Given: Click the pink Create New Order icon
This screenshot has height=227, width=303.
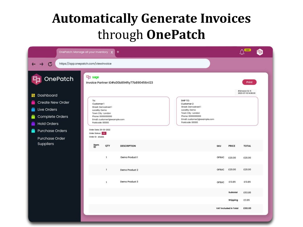Looking at the screenshot, I should [x=33, y=103].
